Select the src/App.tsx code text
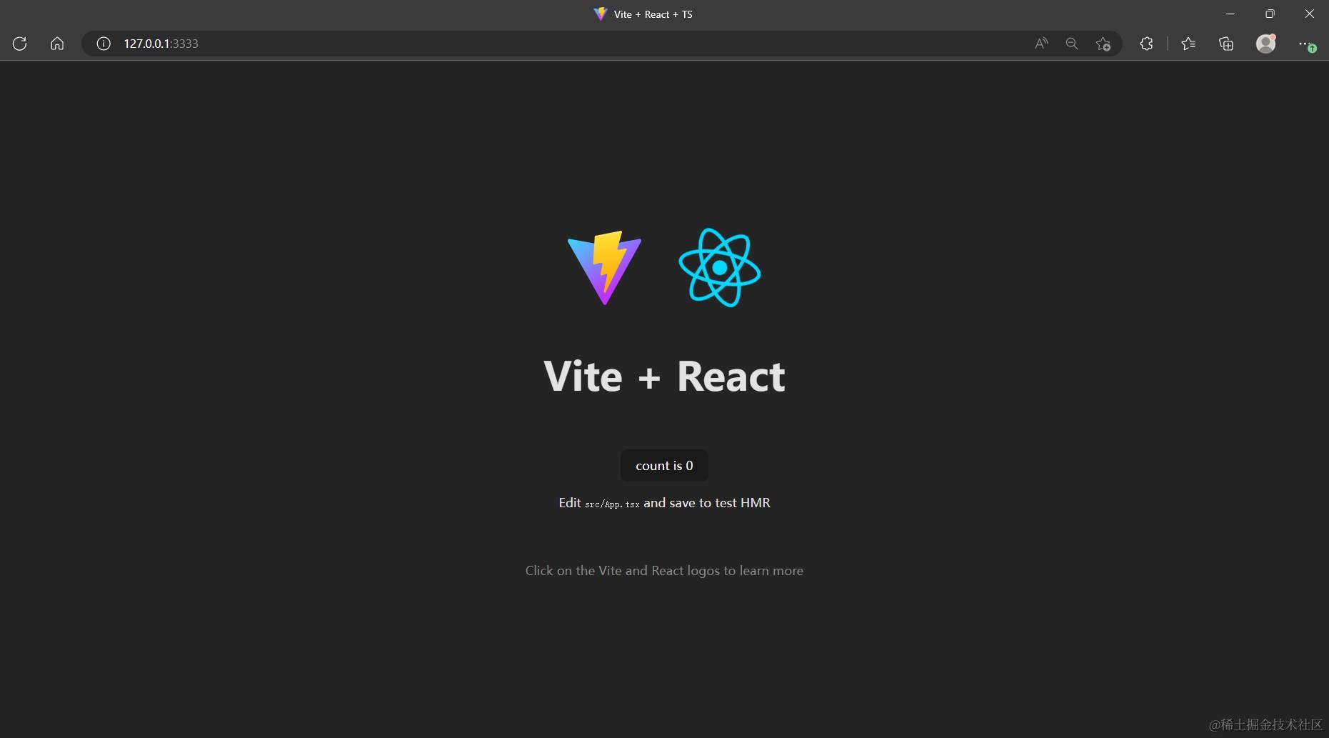Viewport: 1329px width, 738px height. [x=612, y=504]
